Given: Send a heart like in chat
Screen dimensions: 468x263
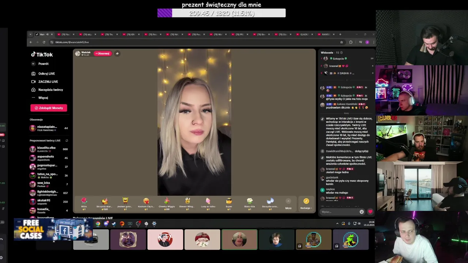Looking at the screenshot, I should pyautogui.click(x=370, y=212).
